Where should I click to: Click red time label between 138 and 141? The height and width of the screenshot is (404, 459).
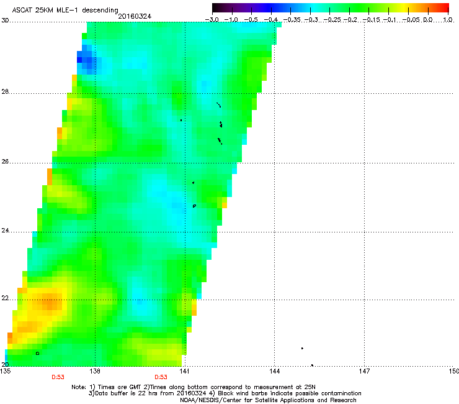tap(161, 377)
